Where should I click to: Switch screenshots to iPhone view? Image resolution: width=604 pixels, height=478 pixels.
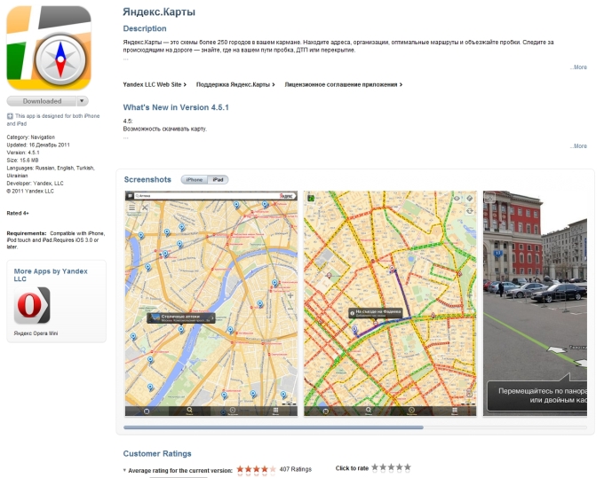[x=193, y=180]
